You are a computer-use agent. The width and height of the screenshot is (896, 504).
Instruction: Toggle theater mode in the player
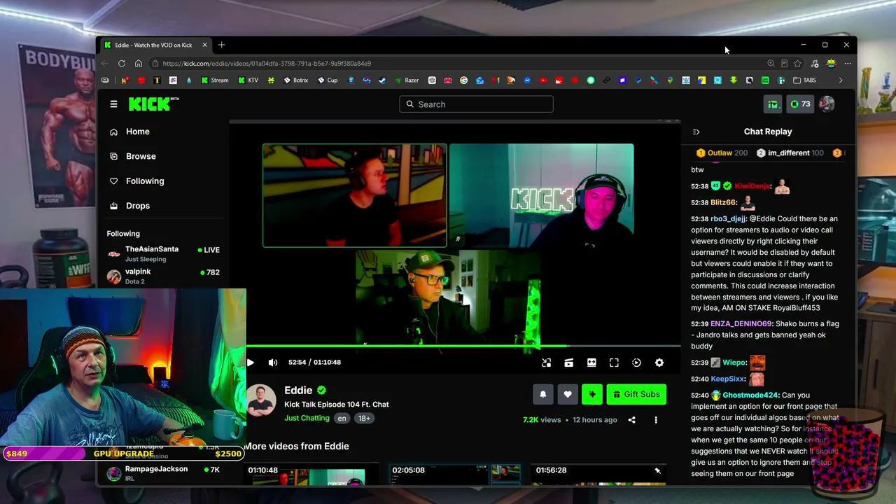pos(591,363)
